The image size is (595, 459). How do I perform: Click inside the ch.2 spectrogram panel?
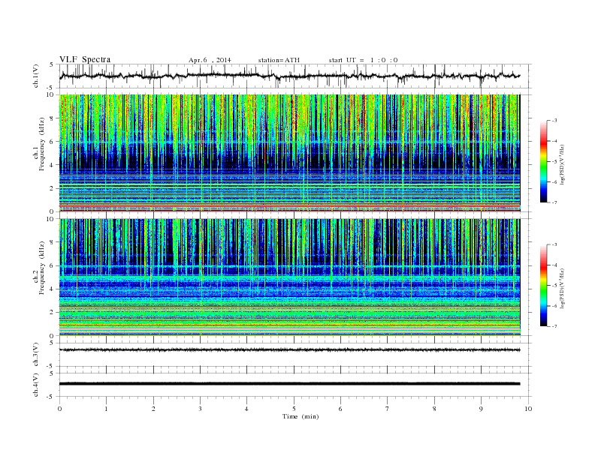coord(289,277)
